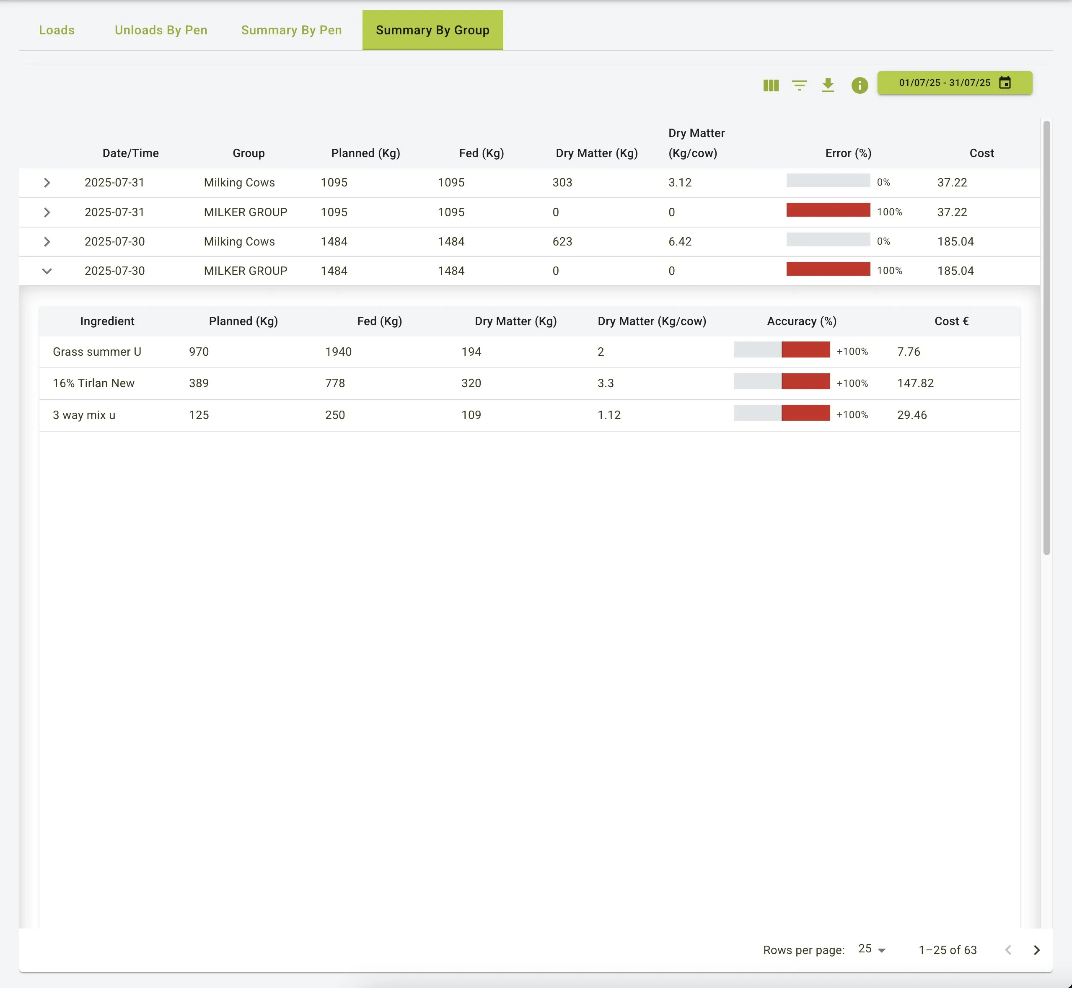Open the filter list icon

click(799, 85)
